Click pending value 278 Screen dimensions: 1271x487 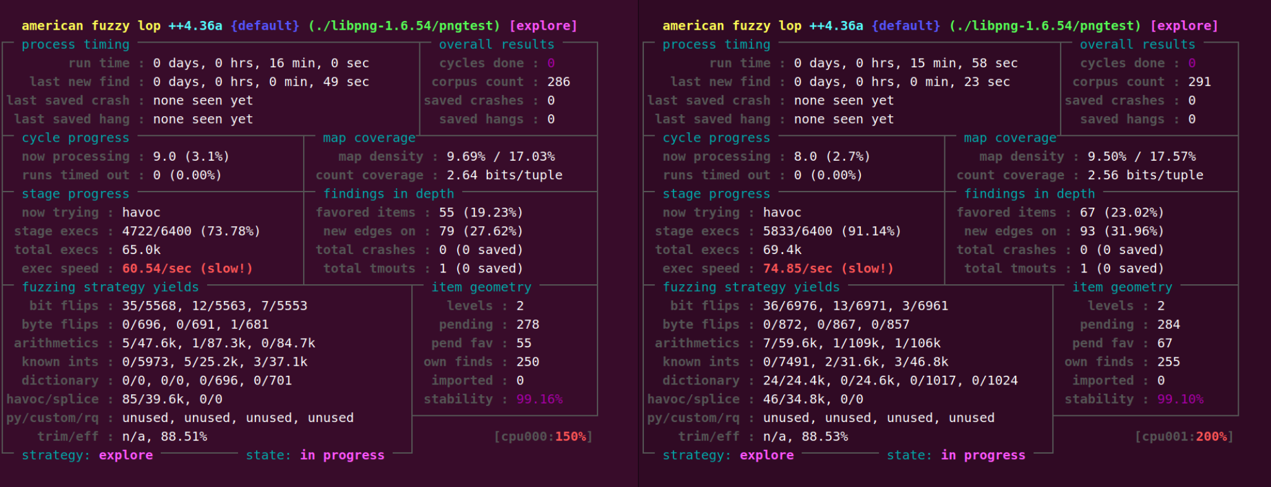(x=528, y=324)
